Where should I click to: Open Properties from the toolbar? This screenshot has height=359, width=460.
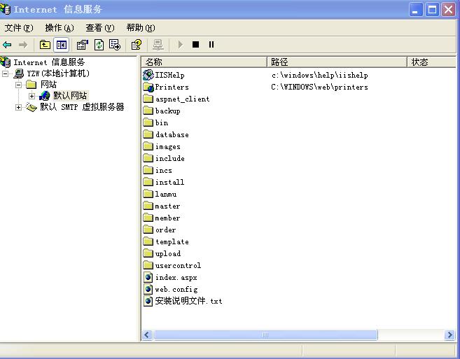[82, 45]
